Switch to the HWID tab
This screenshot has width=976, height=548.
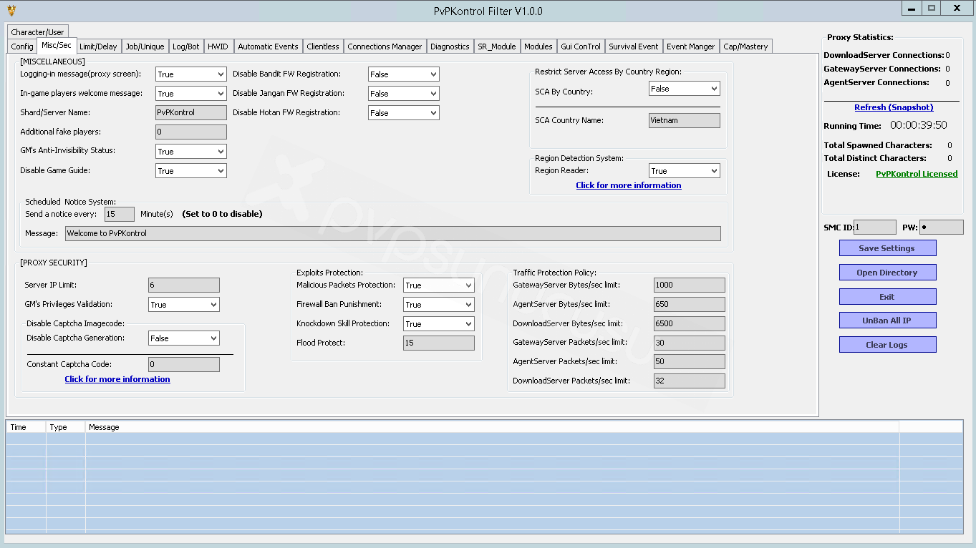pos(218,47)
